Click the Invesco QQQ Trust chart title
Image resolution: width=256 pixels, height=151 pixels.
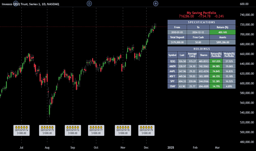(x=30, y=4)
